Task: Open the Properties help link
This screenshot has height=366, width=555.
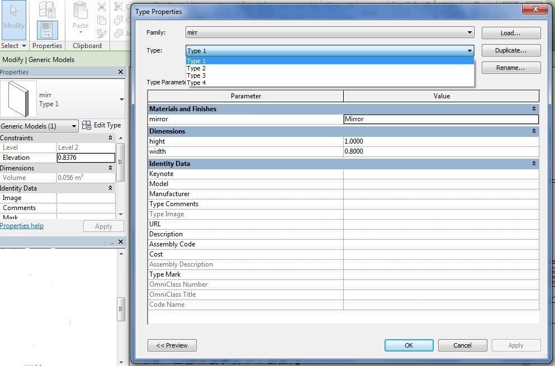Action: [x=22, y=226]
